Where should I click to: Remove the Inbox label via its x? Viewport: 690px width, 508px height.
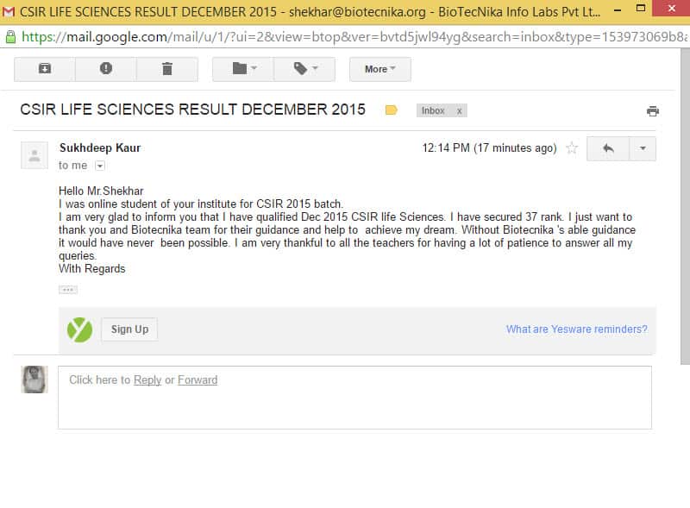[459, 111]
